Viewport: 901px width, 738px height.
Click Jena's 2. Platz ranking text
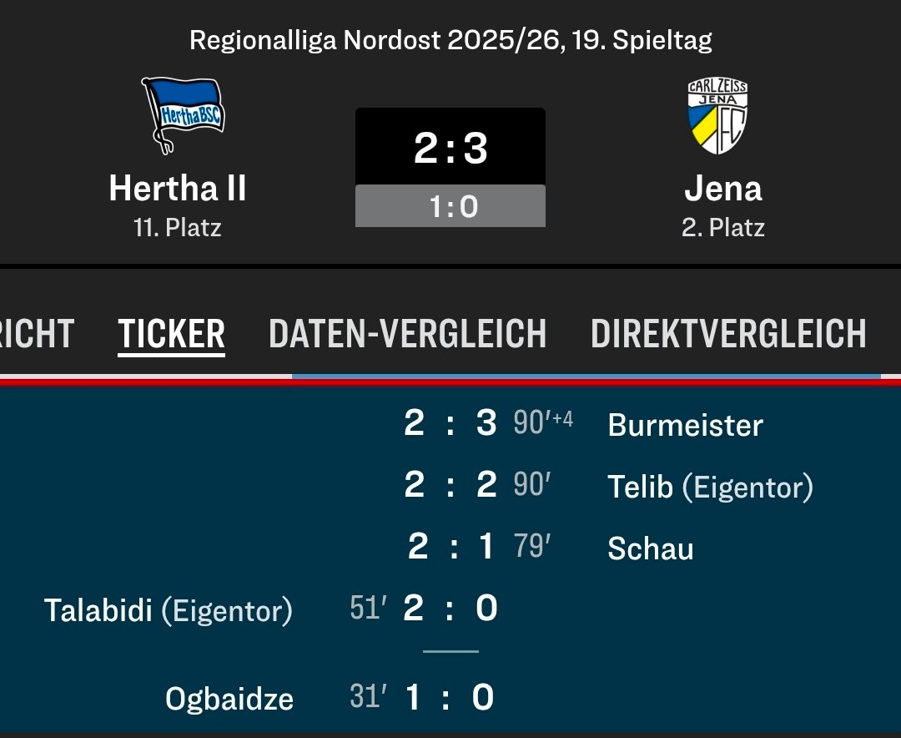(x=722, y=227)
